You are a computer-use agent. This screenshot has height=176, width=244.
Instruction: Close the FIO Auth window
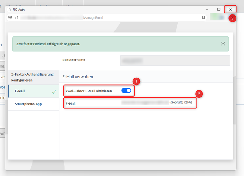(x=230, y=9)
